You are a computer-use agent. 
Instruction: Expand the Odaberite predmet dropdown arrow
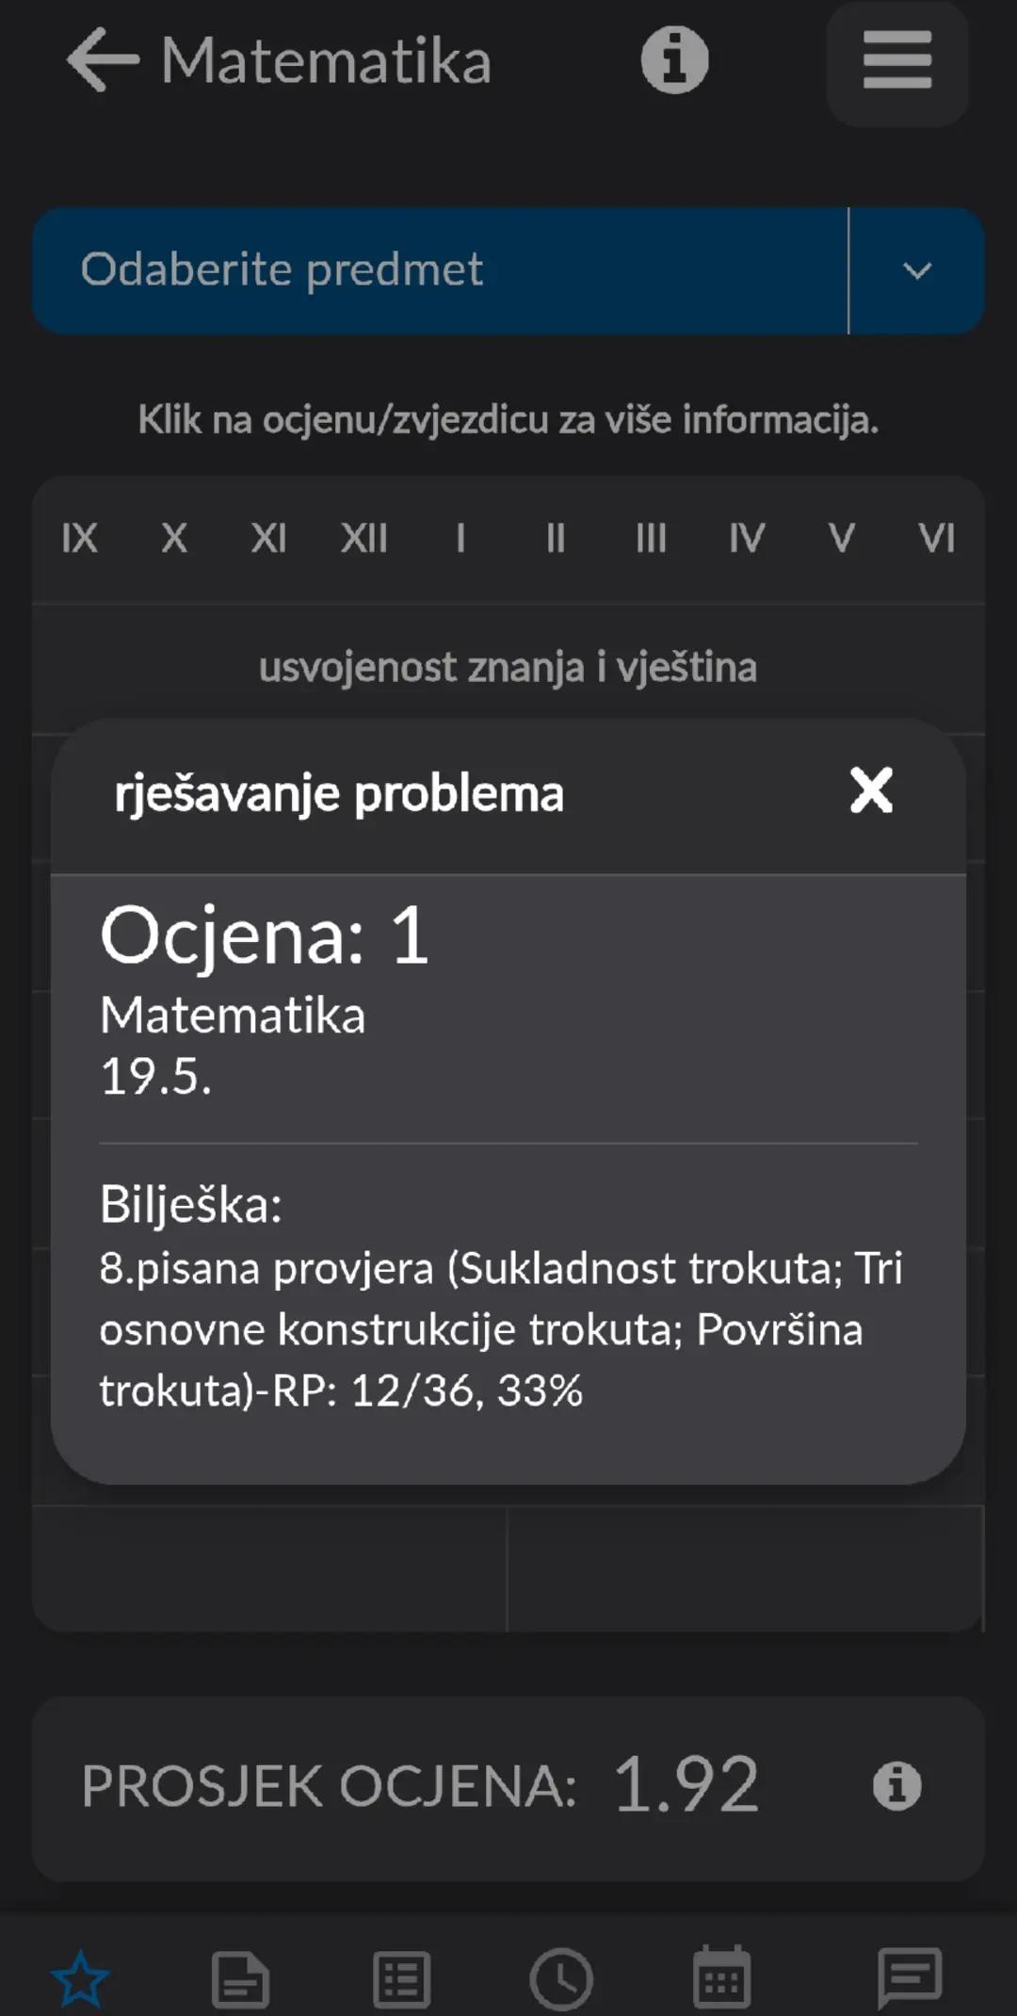click(917, 271)
